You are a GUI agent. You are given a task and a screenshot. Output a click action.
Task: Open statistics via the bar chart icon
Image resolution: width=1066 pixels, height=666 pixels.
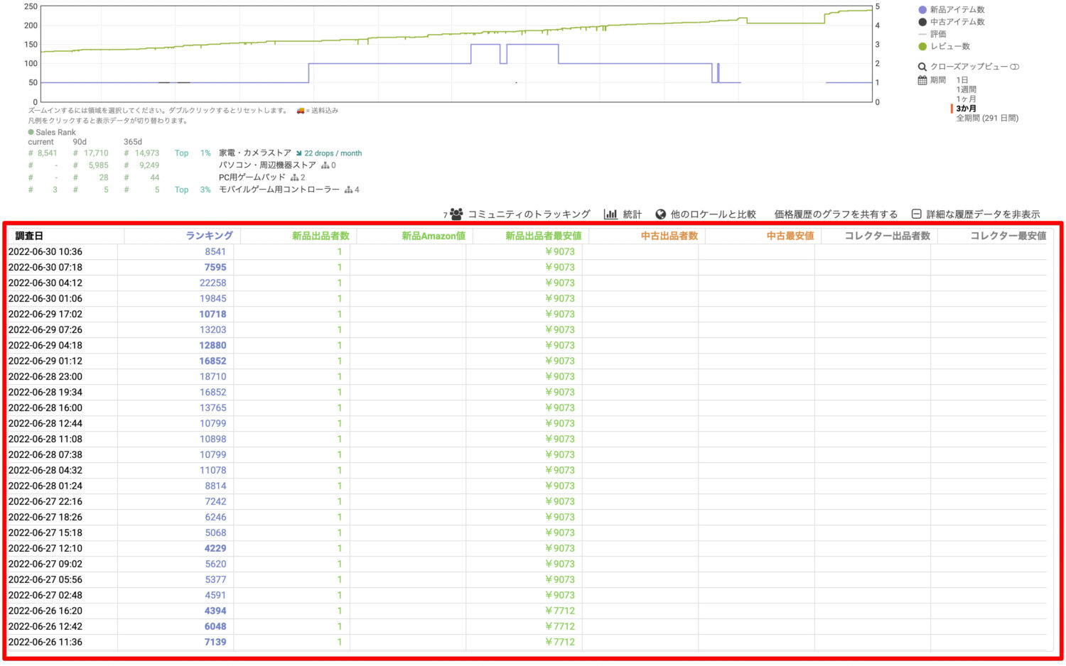tap(610, 214)
